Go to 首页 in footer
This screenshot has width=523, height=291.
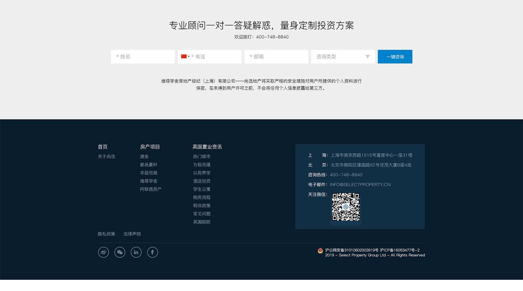(103, 147)
